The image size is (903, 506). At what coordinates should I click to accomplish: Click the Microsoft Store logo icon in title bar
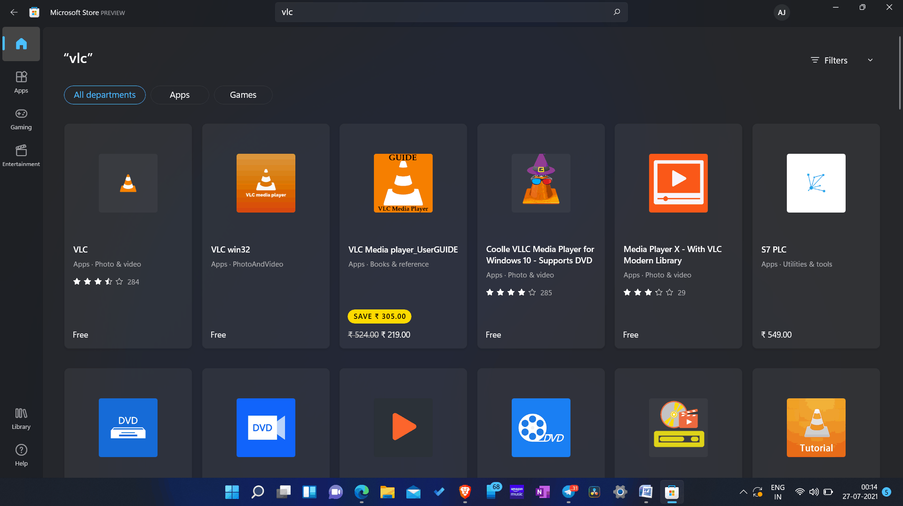pos(34,13)
